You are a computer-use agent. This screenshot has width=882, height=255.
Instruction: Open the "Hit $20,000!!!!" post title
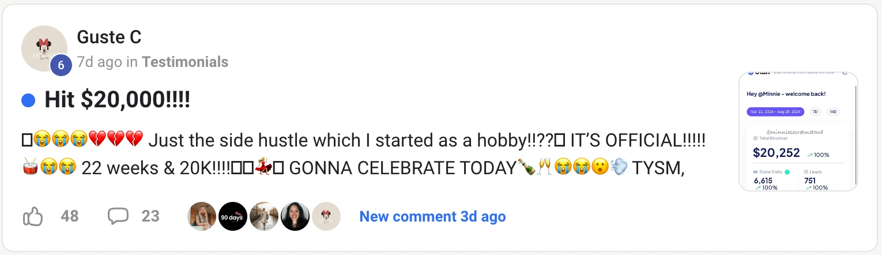click(117, 101)
